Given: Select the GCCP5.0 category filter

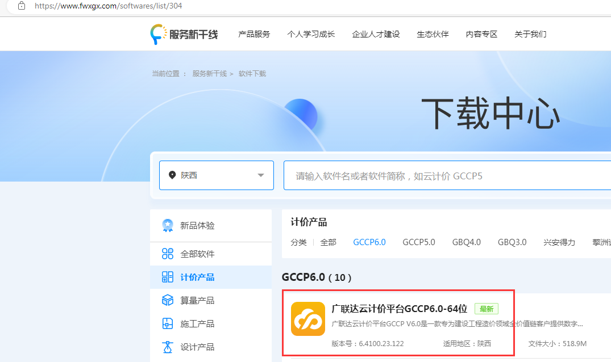Looking at the screenshot, I should point(419,242).
